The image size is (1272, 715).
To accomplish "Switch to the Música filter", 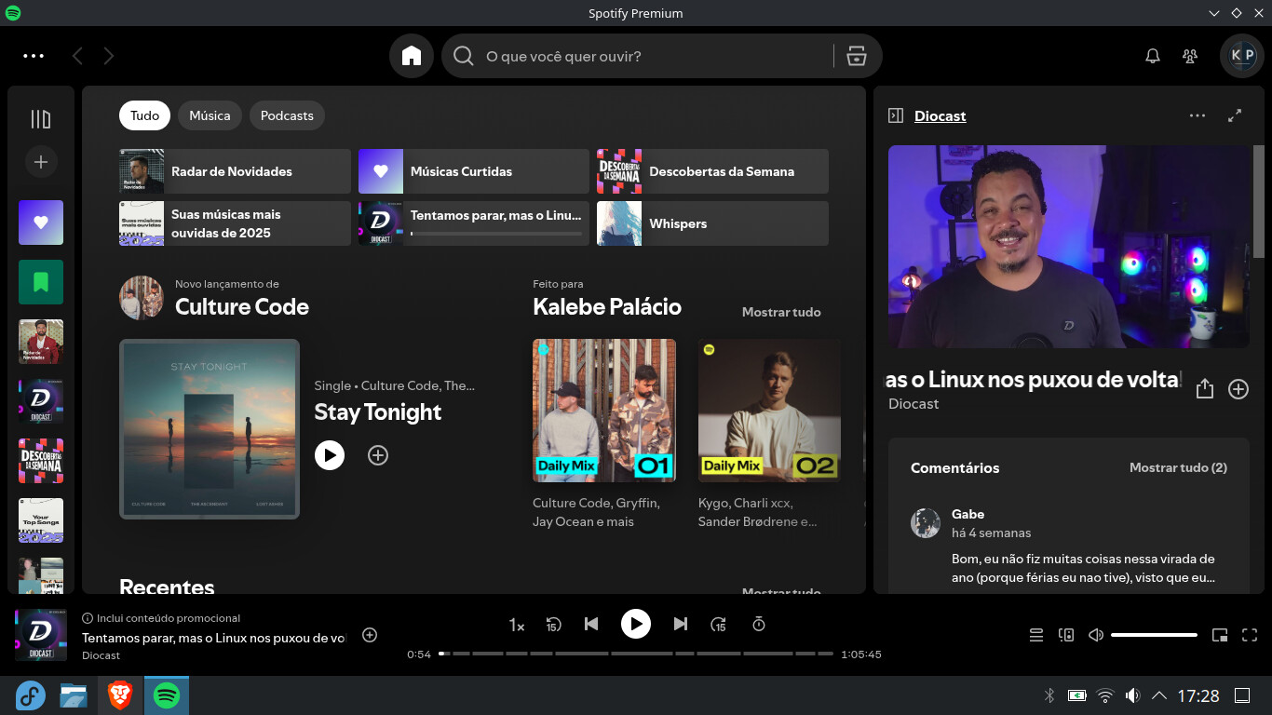I will pos(210,115).
